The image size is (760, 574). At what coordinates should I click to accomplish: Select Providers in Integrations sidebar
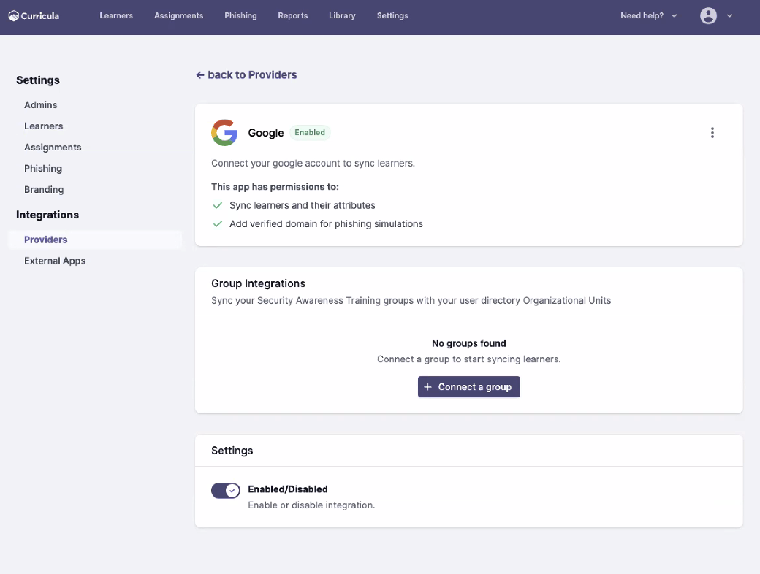point(95,240)
